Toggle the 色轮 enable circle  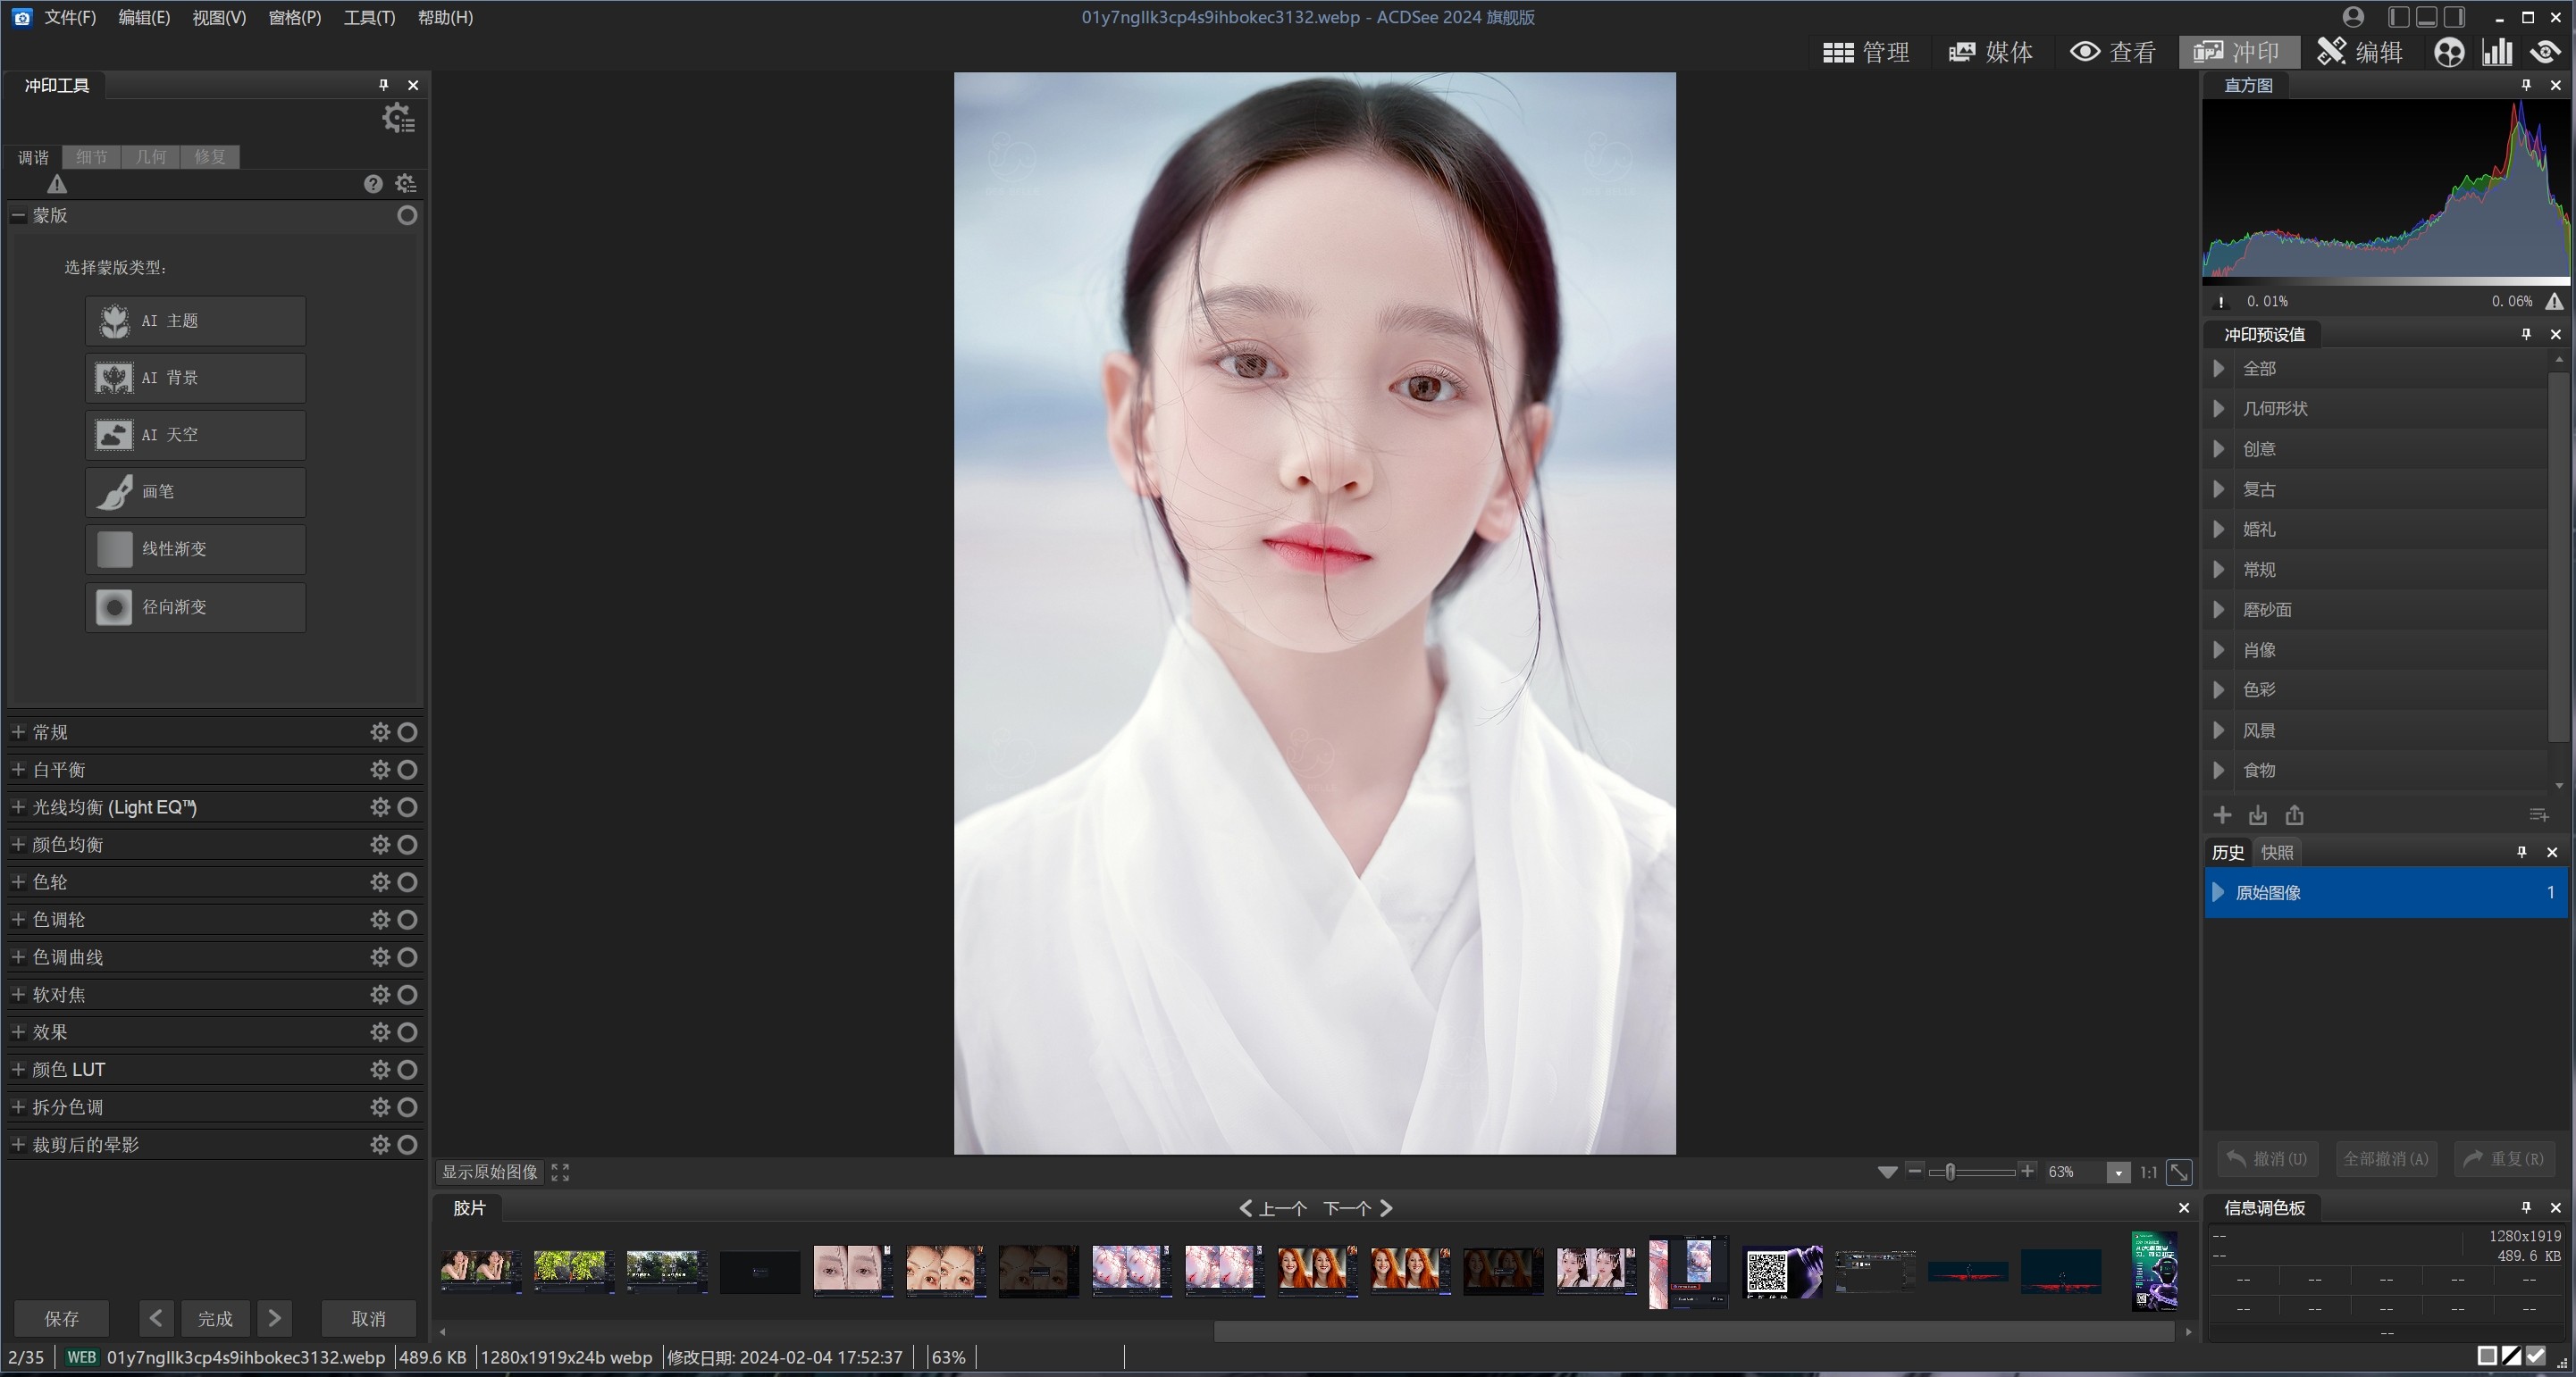pyautogui.click(x=407, y=882)
